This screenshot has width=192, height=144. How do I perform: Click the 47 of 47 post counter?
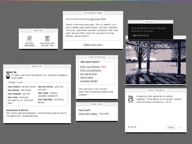(x=132, y=127)
